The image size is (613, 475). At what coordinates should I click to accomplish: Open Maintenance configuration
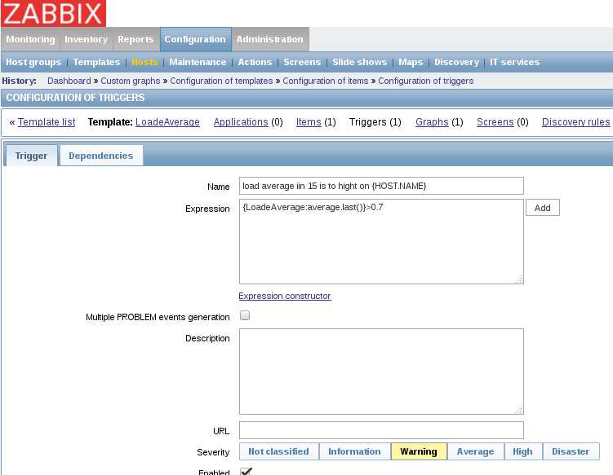198,62
